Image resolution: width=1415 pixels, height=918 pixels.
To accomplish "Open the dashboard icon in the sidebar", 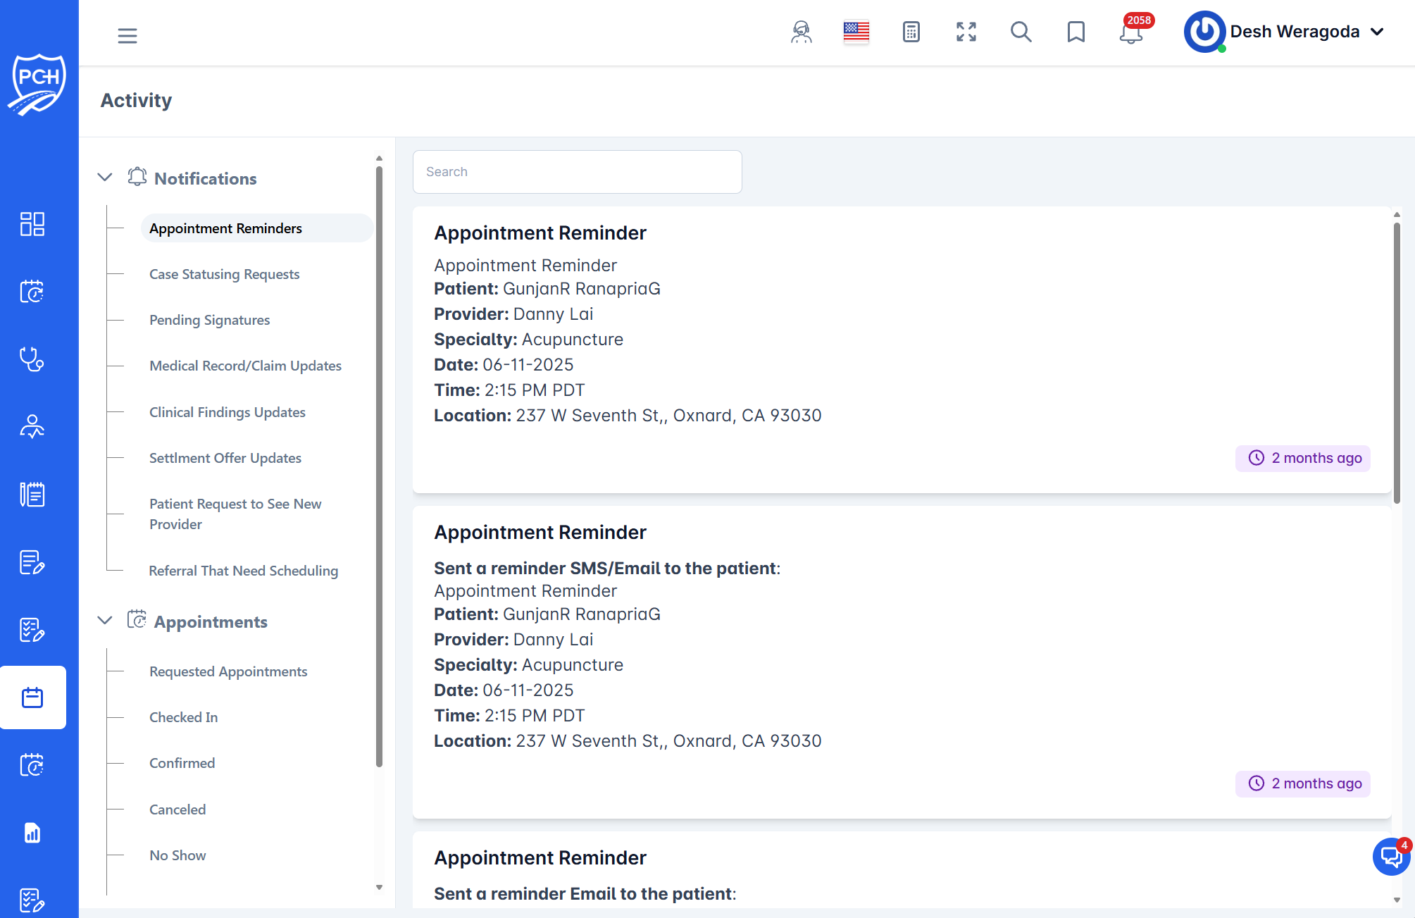I will point(32,224).
